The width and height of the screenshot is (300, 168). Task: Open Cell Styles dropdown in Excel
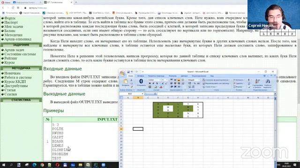(210, 87)
